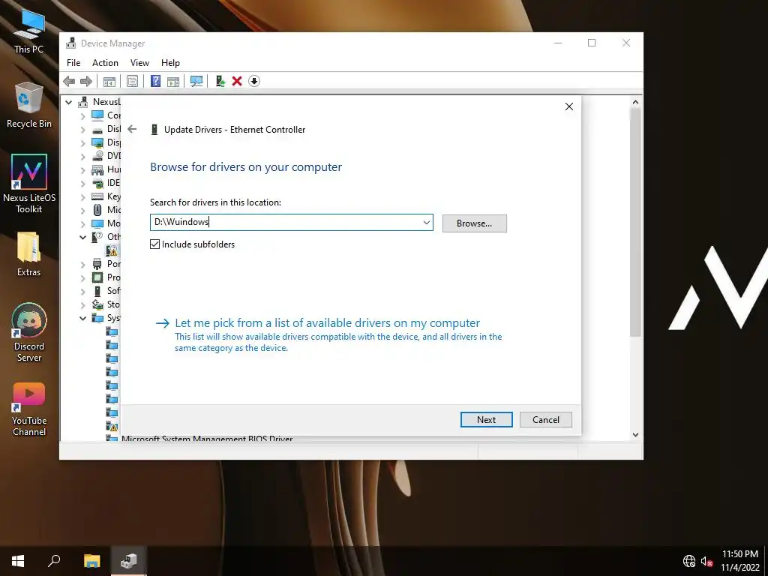Go back using the Update Drivers dialog arrow

point(132,129)
